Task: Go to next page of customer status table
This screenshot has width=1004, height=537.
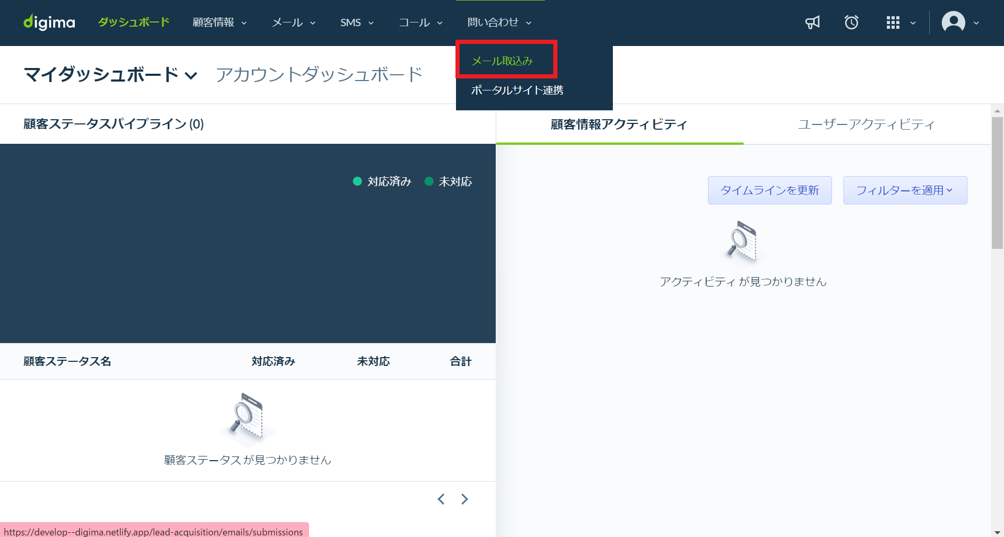Action: pyautogui.click(x=464, y=499)
